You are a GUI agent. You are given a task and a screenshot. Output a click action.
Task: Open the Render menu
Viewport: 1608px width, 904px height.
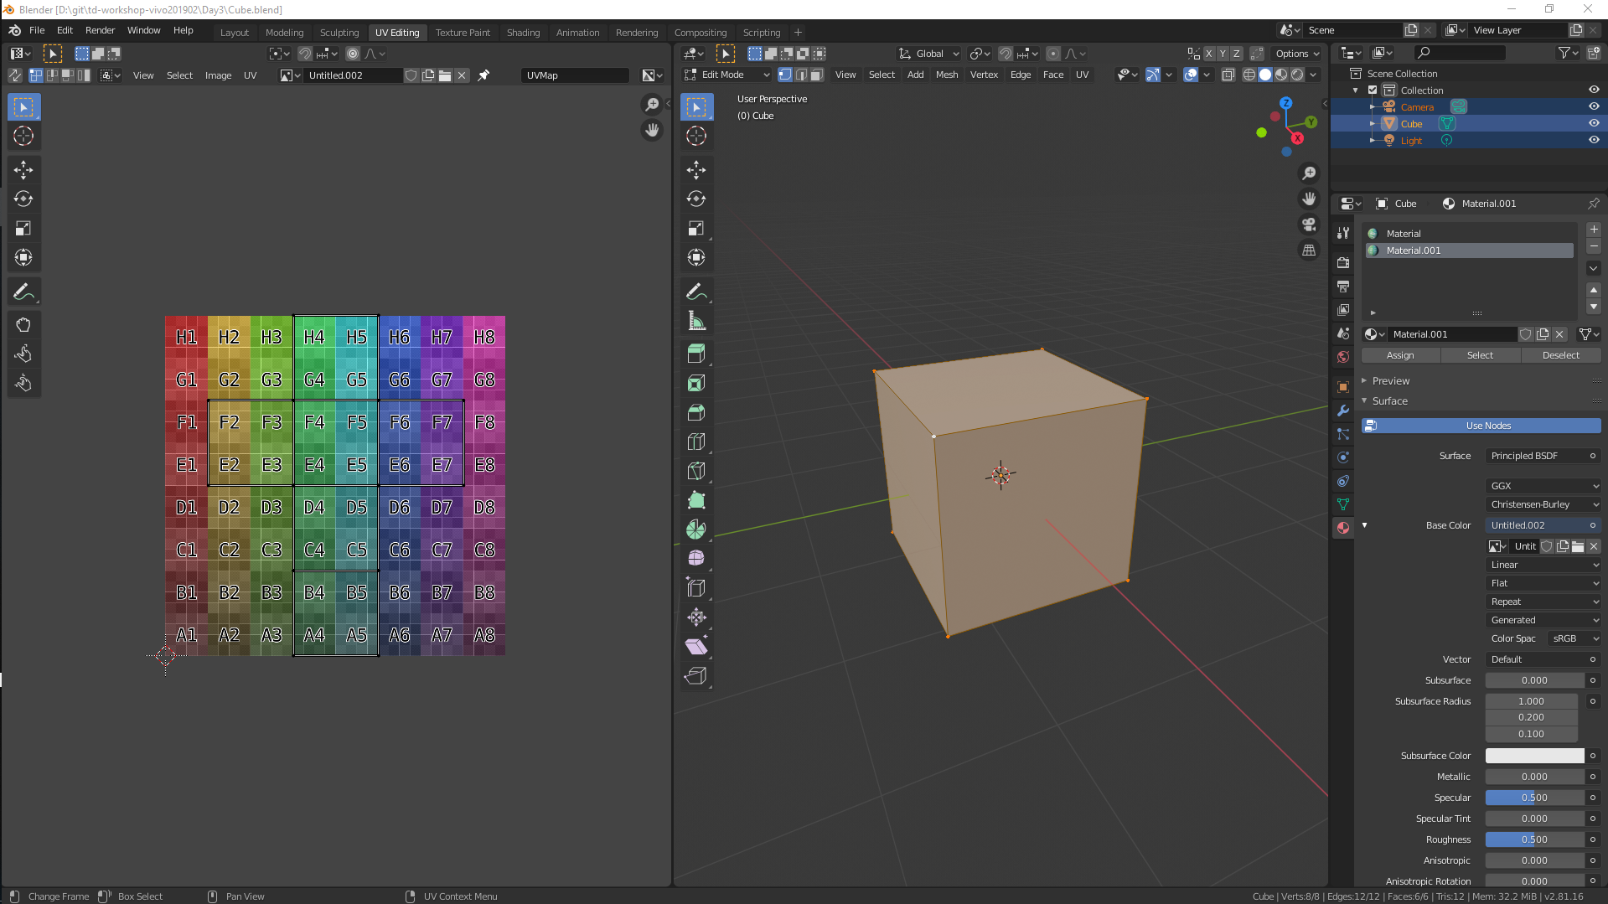click(100, 30)
